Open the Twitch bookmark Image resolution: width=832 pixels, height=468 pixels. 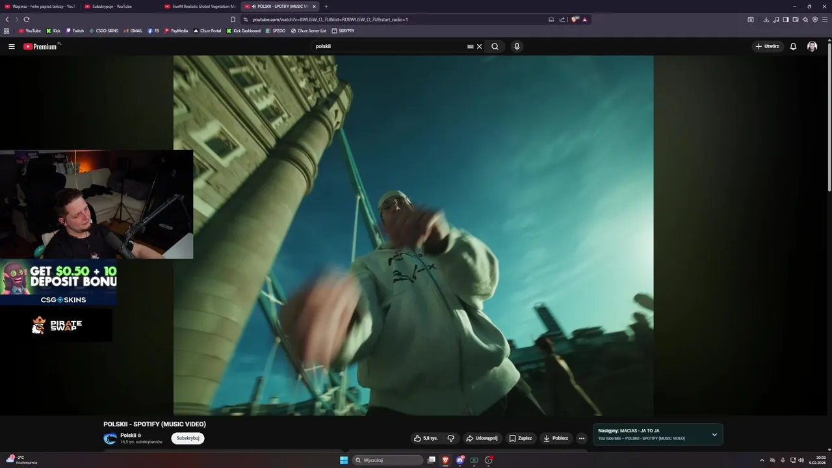click(x=74, y=31)
